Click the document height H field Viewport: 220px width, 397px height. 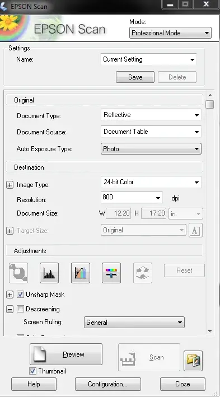coord(153,213)
